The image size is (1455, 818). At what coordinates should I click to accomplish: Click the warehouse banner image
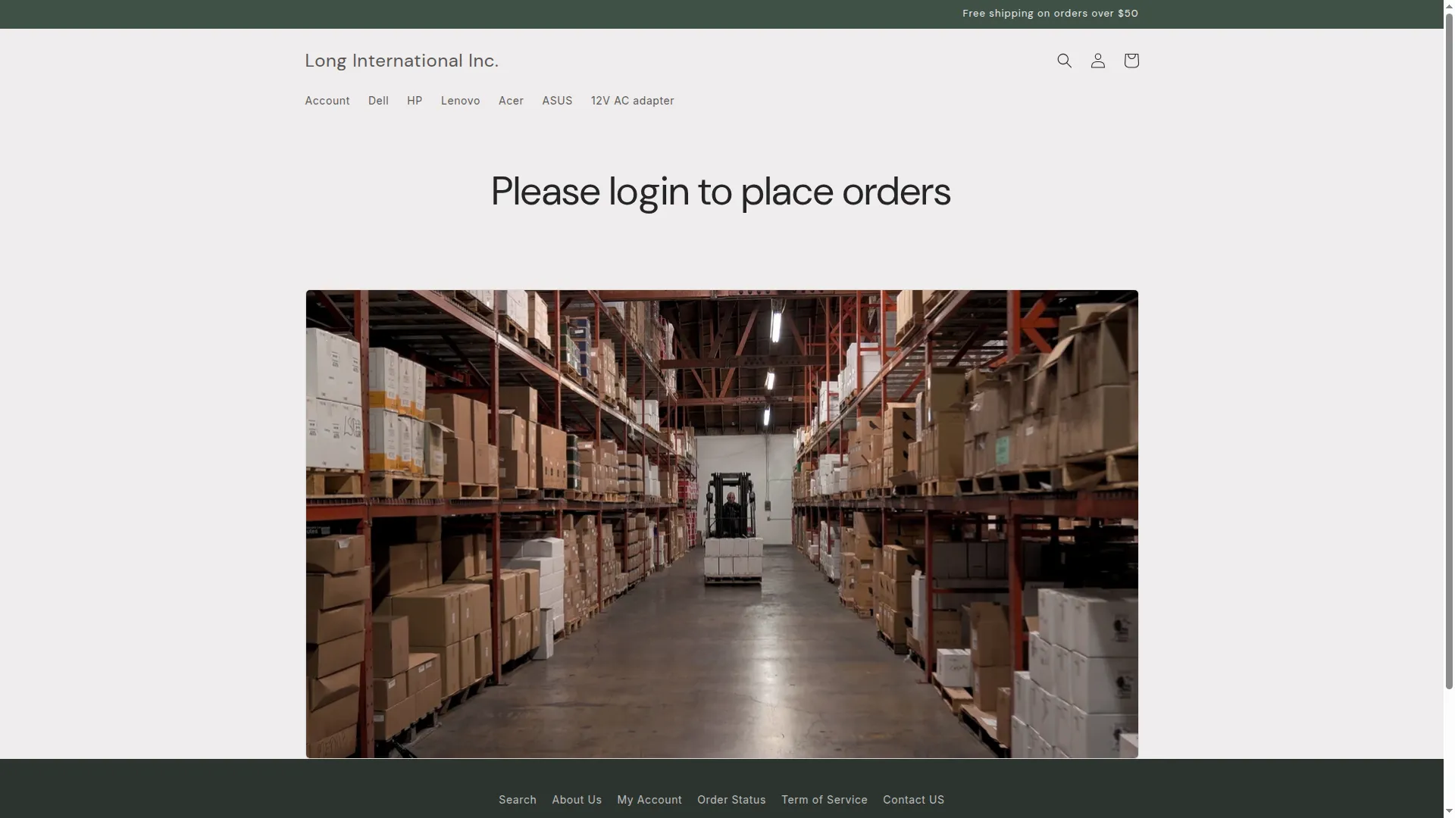pyautogui.click(x=721, y=523)
